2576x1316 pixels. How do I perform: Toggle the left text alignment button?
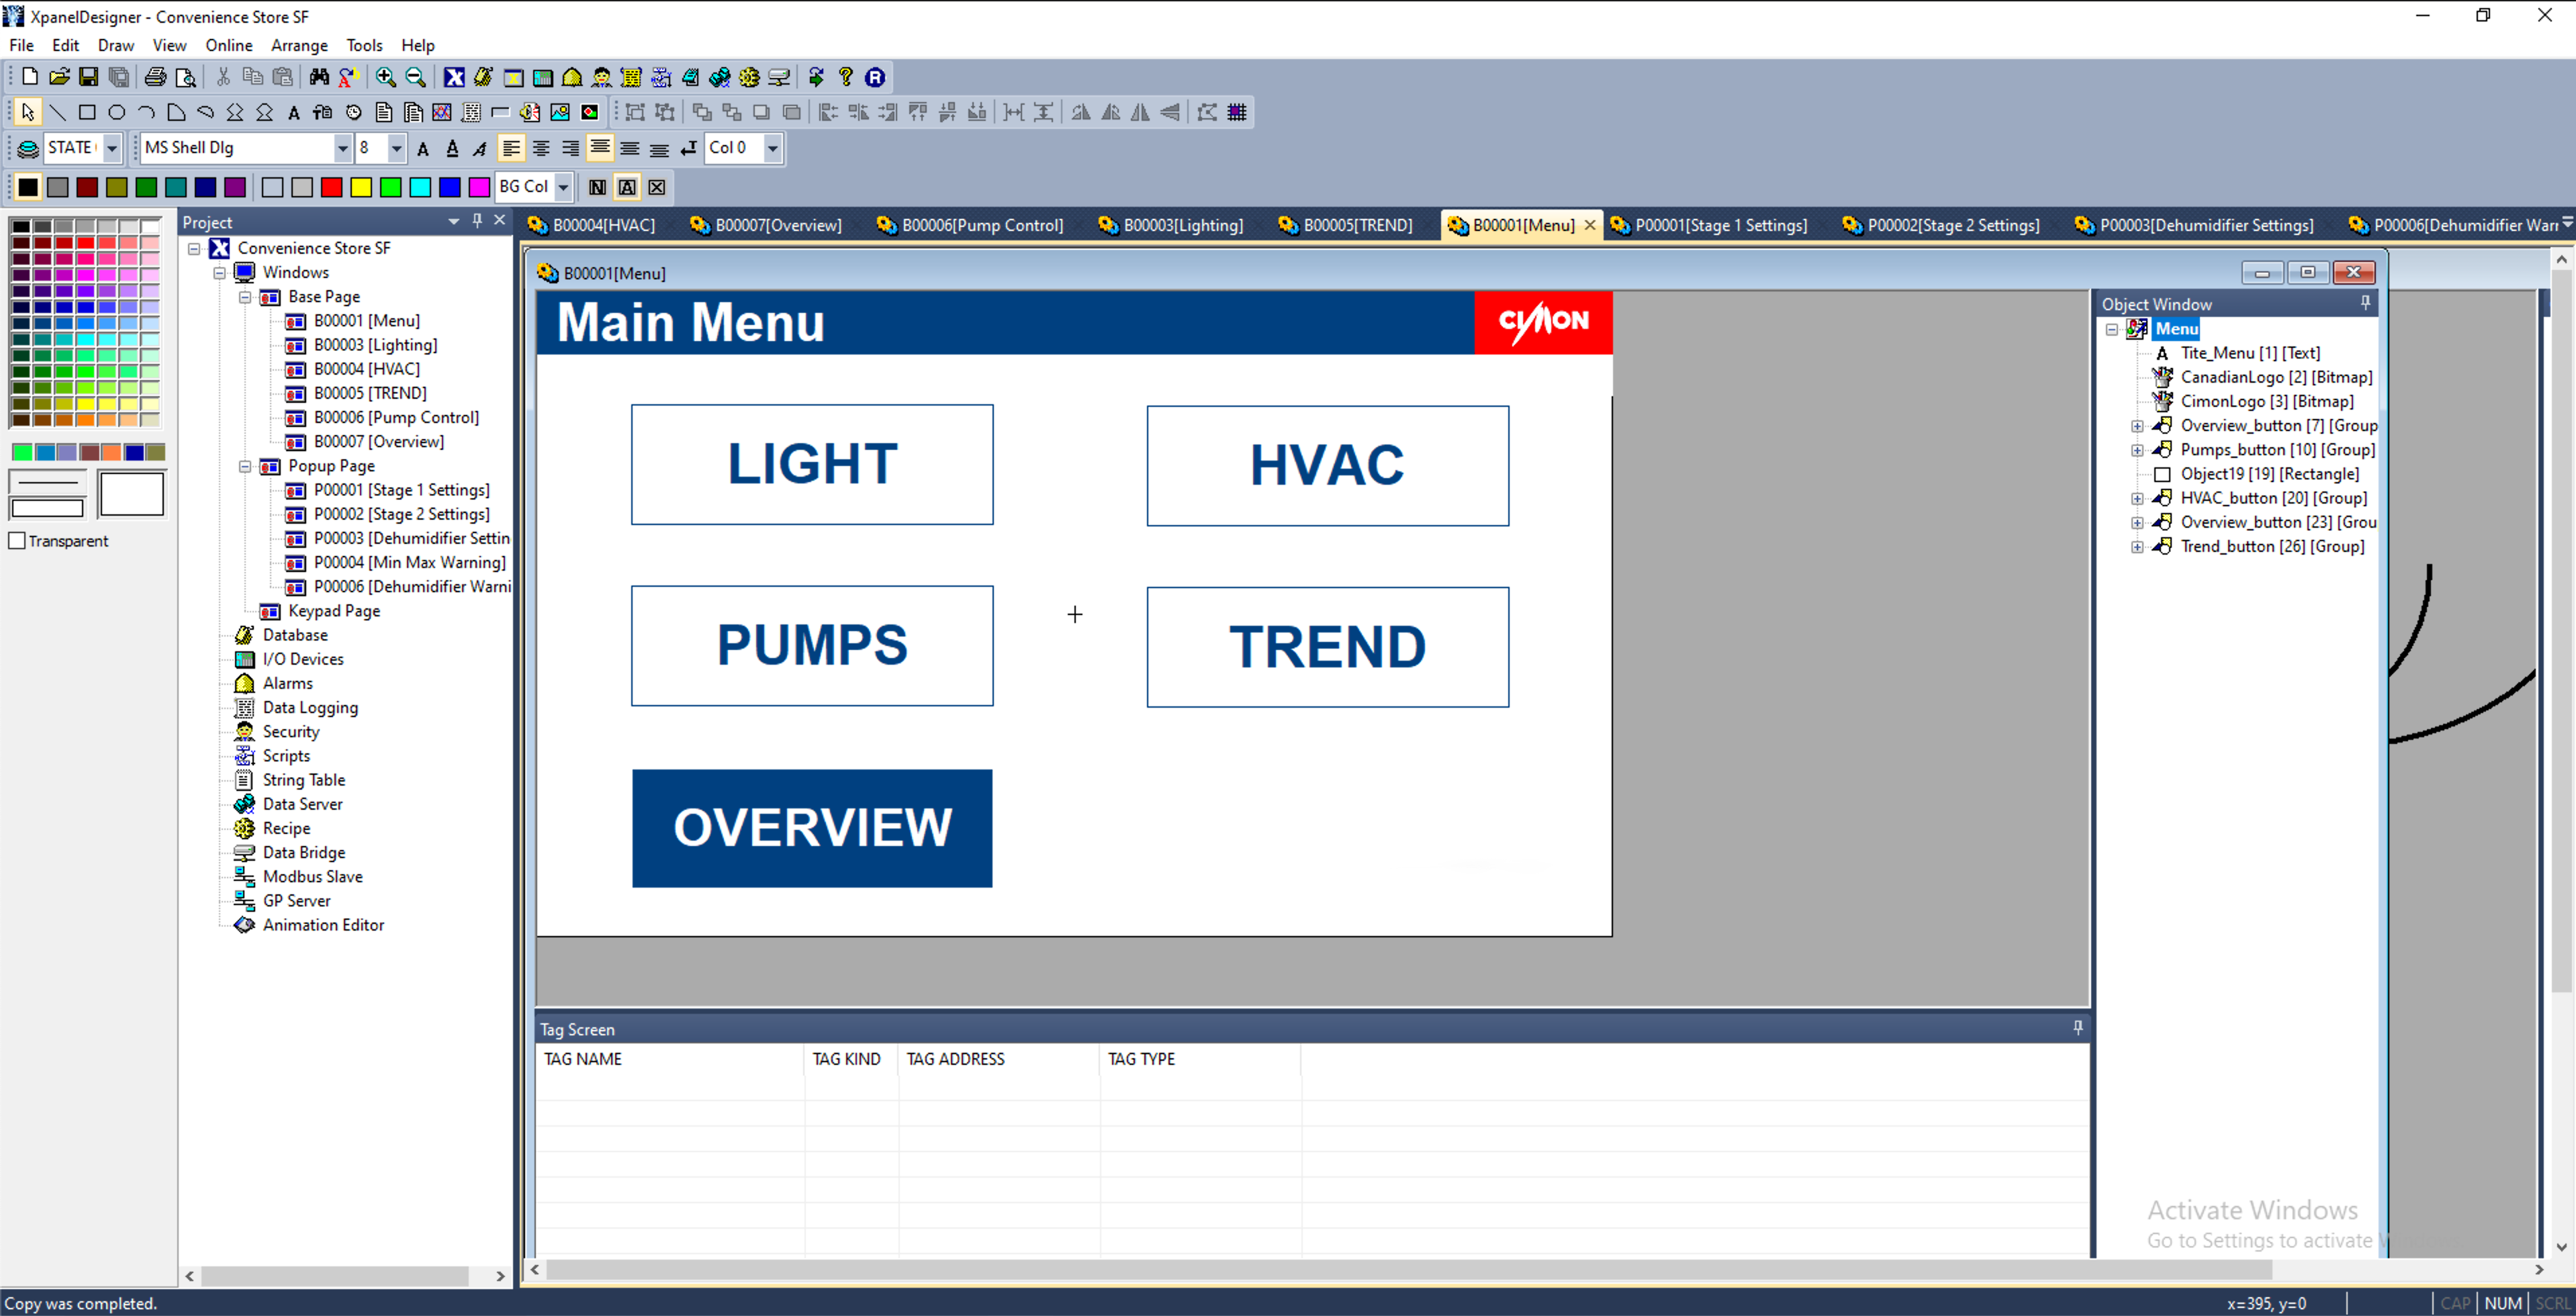coord(511,148)
